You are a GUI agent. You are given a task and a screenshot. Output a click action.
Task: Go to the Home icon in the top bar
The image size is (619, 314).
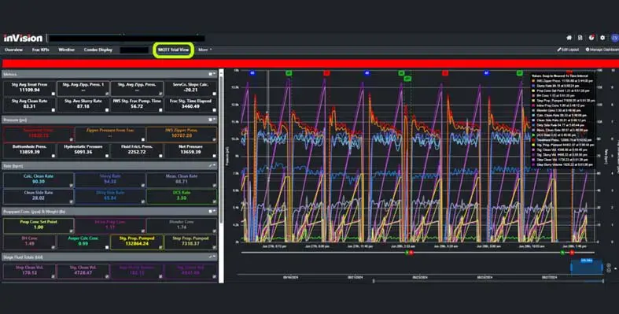(x=569, y=38)
